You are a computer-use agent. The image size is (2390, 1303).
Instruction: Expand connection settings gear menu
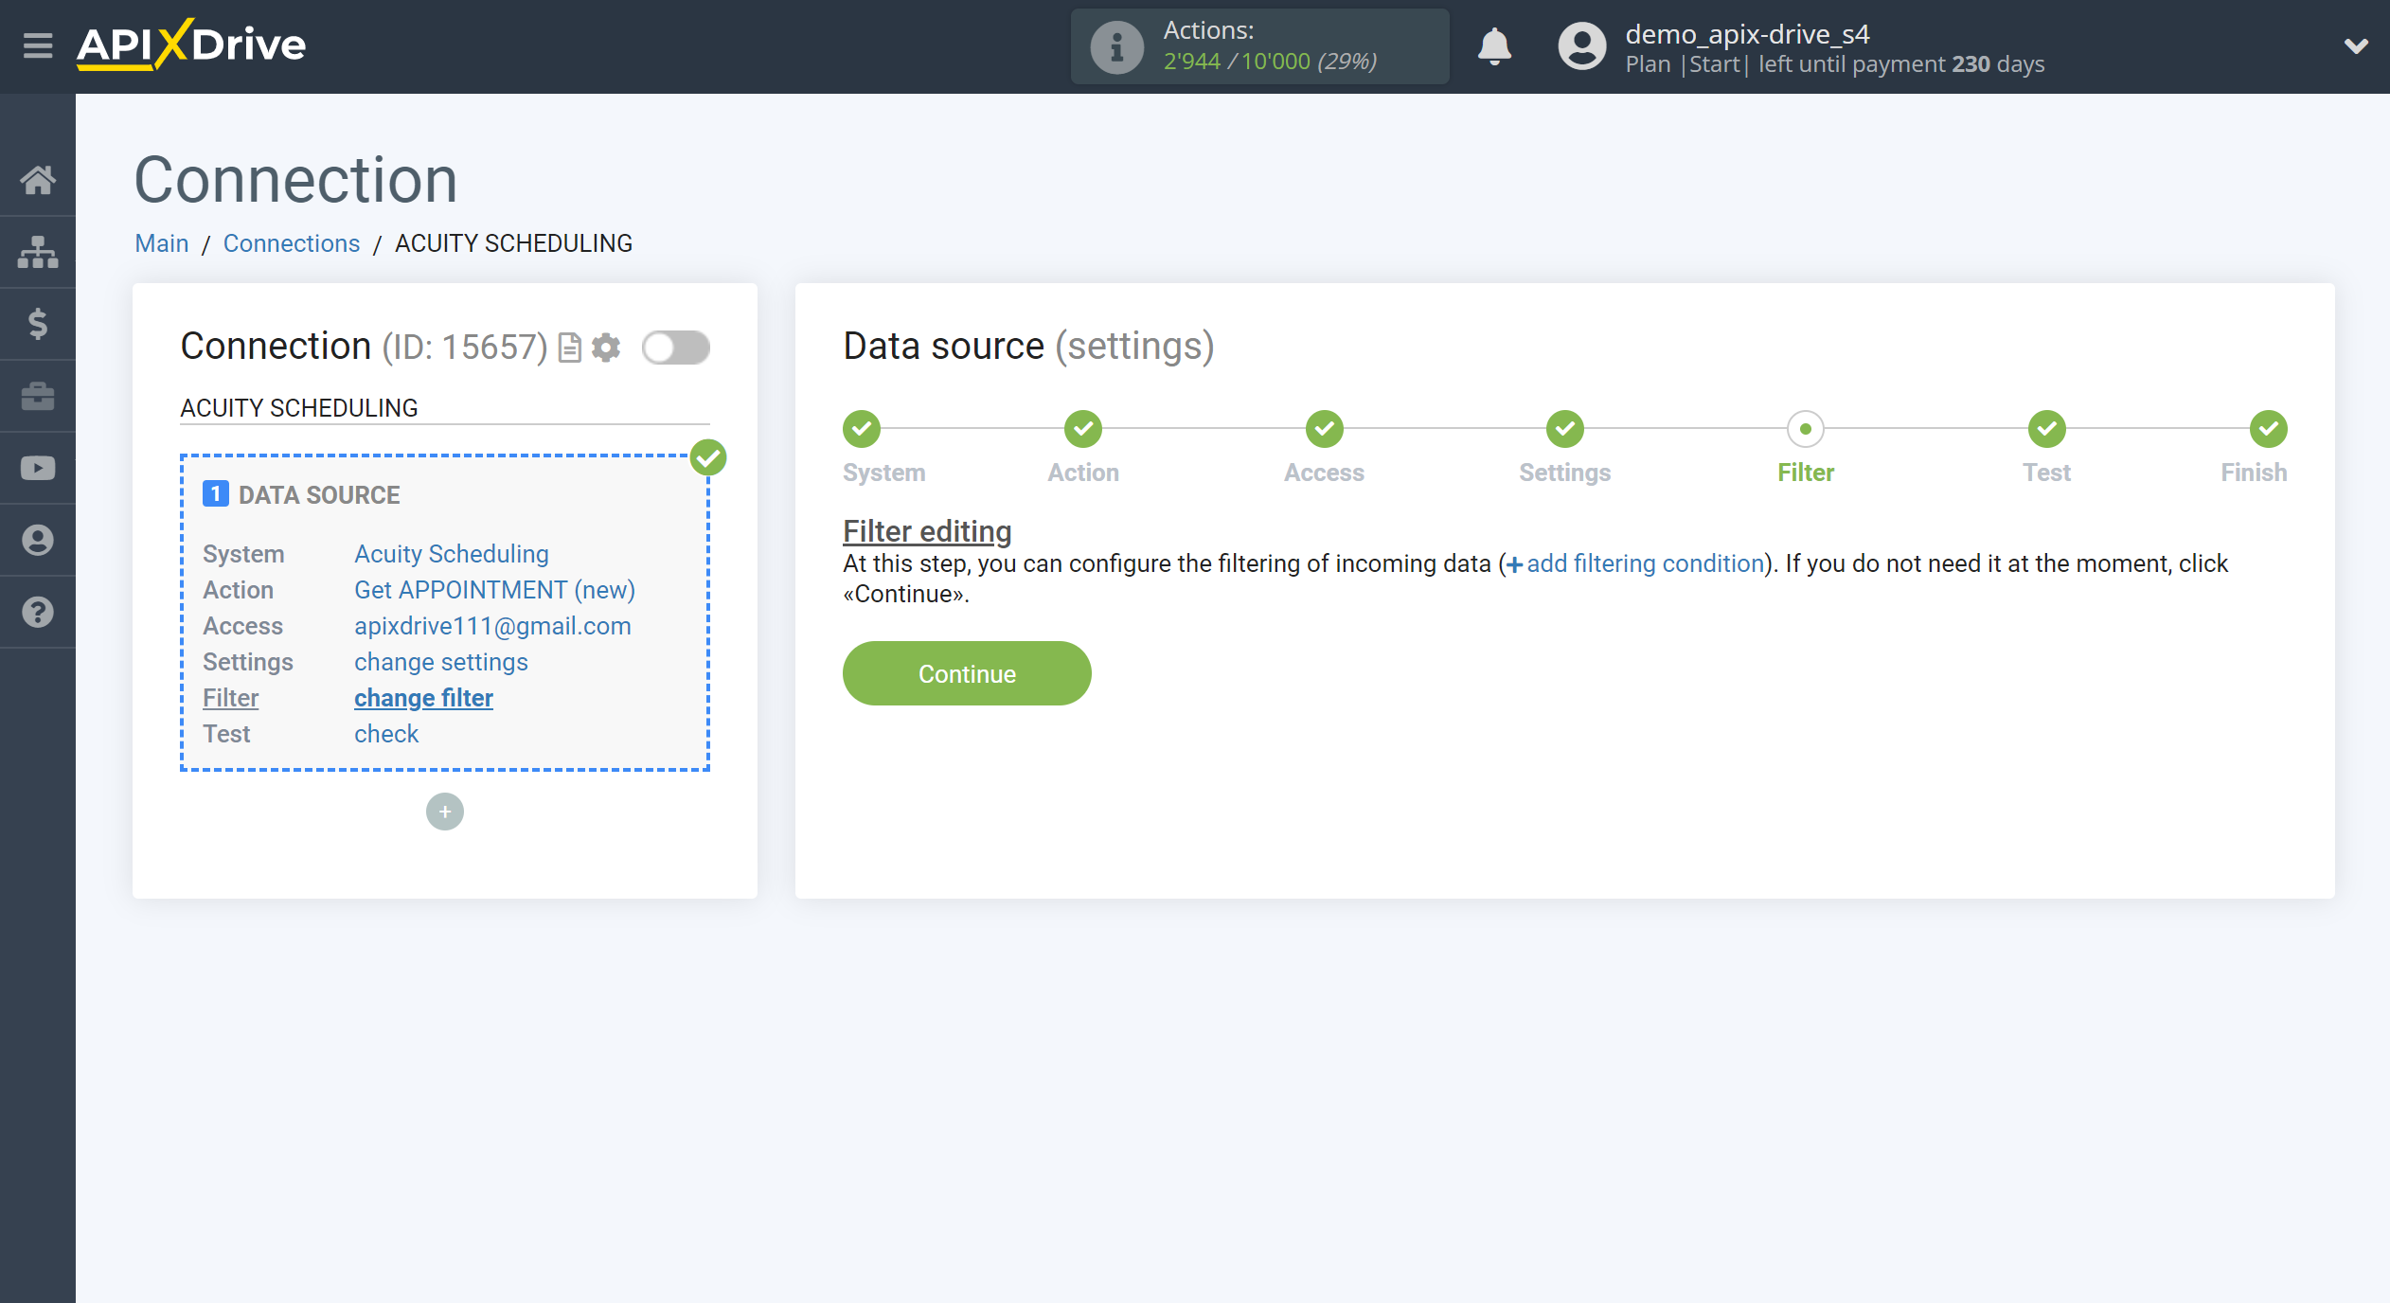(x=606, y=347)
